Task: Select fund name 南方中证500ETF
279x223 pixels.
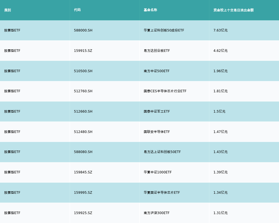Action: point(157,71)
